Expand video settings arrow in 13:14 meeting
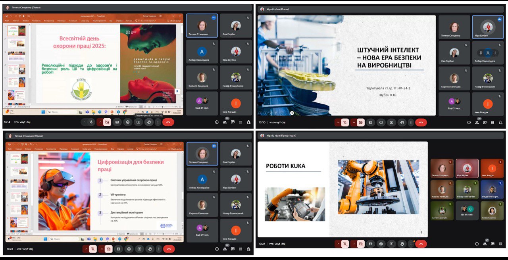 [x=100, y=122]
